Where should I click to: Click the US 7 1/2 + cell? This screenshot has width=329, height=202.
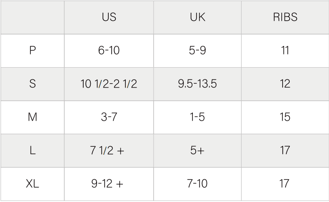tap(107, 150)
